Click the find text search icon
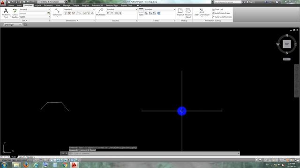 (49, 14)
